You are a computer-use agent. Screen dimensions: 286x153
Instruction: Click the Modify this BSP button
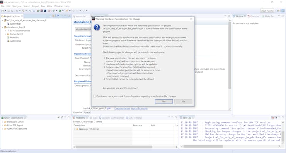(83, 29)
